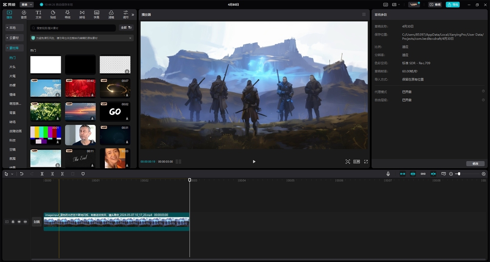
Task: Download the blue sky clouds clip
Action: [58, 95]
